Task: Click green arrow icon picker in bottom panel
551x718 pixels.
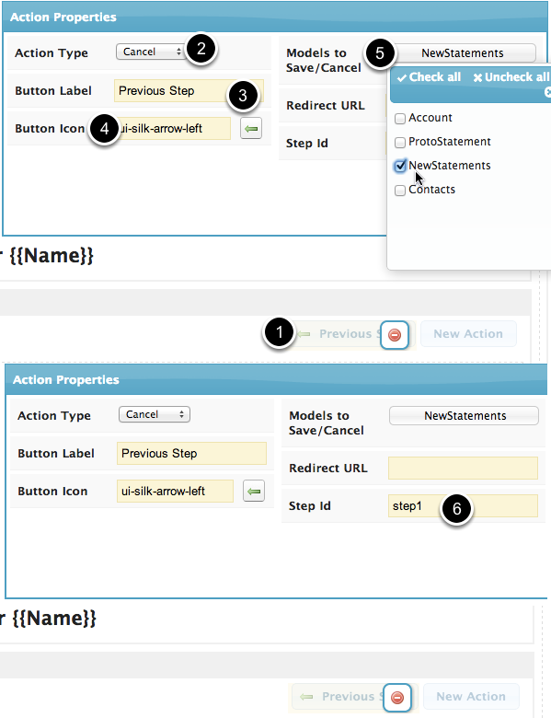Action: [x=254, y=492]
